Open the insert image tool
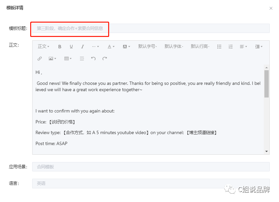The height and width of the screenshot is (202, 279). point(51,59)
